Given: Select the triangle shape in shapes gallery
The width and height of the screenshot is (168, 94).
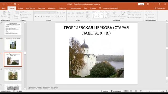Looking at the screenshot, I should pos(94,15).
